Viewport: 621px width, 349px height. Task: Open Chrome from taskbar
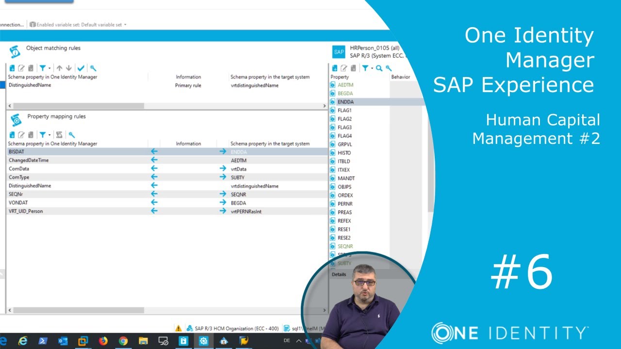pyautogui.click(x=123, y=341)
